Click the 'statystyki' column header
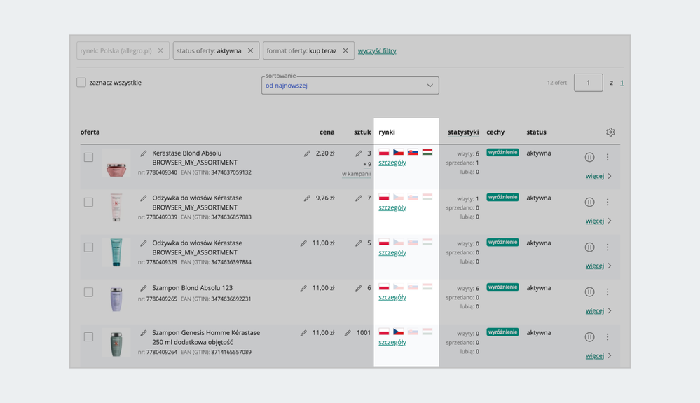Viewport: 700px width, 403px height. tap(462, 132)
